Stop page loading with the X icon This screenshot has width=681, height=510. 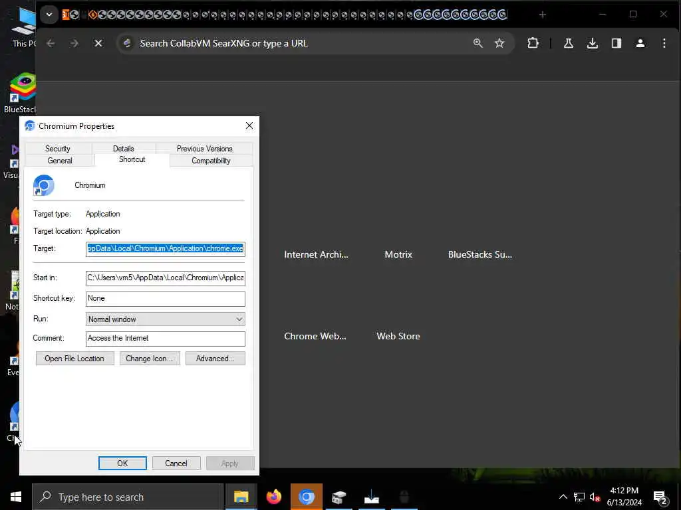click(98, 43)
